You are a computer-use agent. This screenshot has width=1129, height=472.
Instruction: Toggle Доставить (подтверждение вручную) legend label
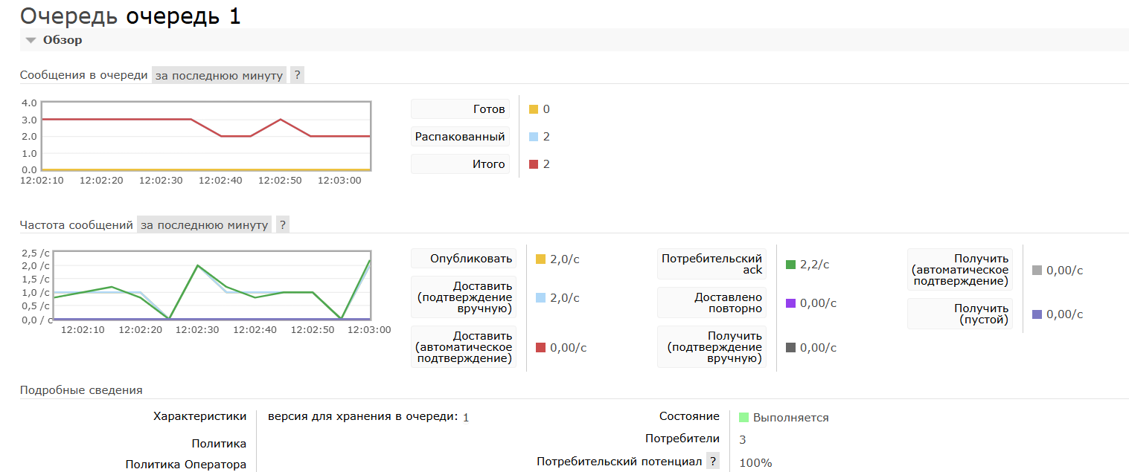point(463,297)
